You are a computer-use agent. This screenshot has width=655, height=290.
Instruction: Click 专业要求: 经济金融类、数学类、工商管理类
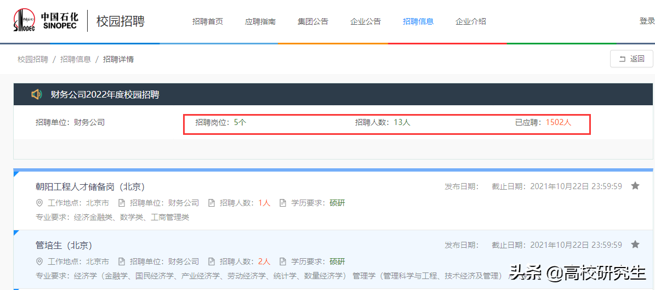113,217
